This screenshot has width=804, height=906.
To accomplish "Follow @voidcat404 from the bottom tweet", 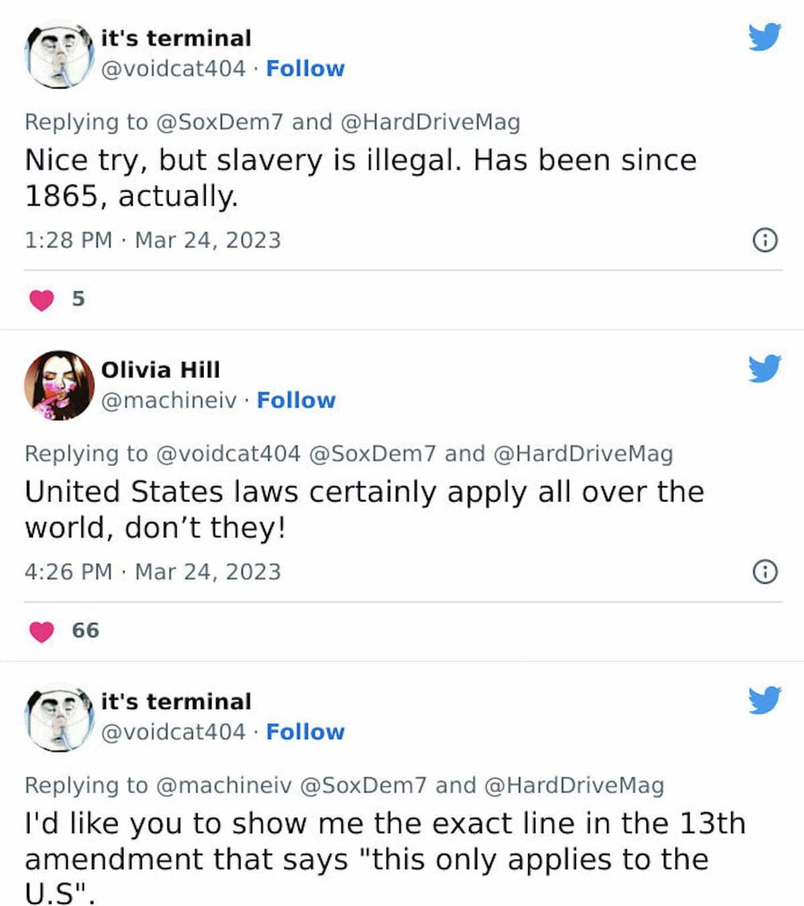I will point(305,732).
